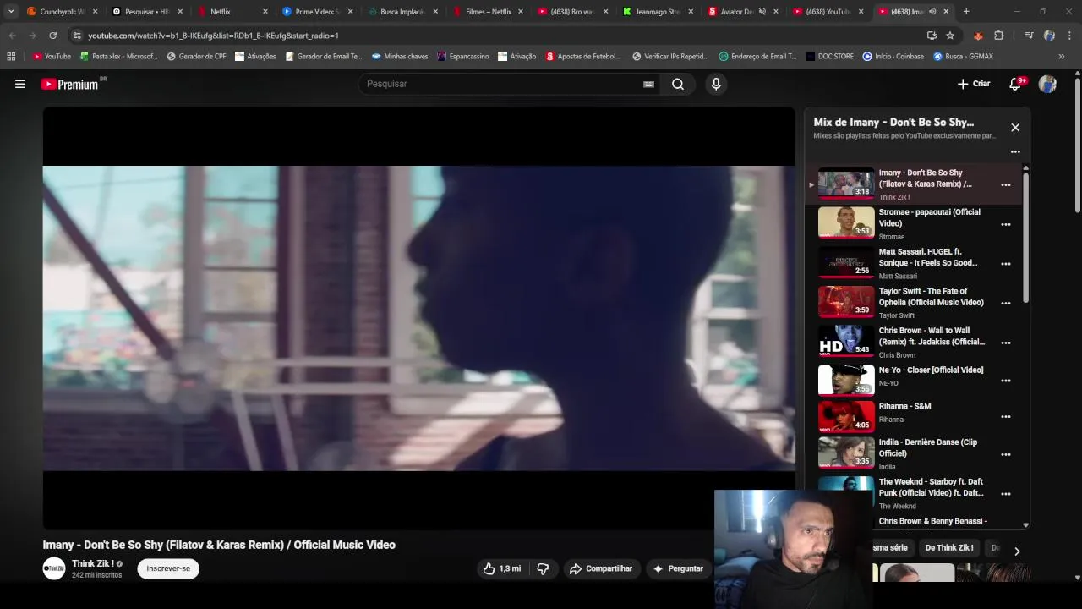
Task: Click the address bar URL
Action: point(213,36)
